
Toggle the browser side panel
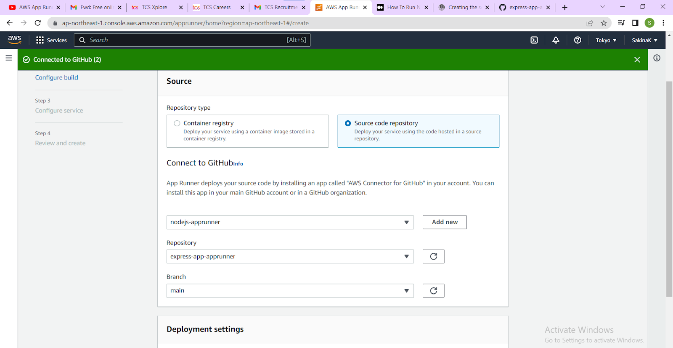coord(635,23)
